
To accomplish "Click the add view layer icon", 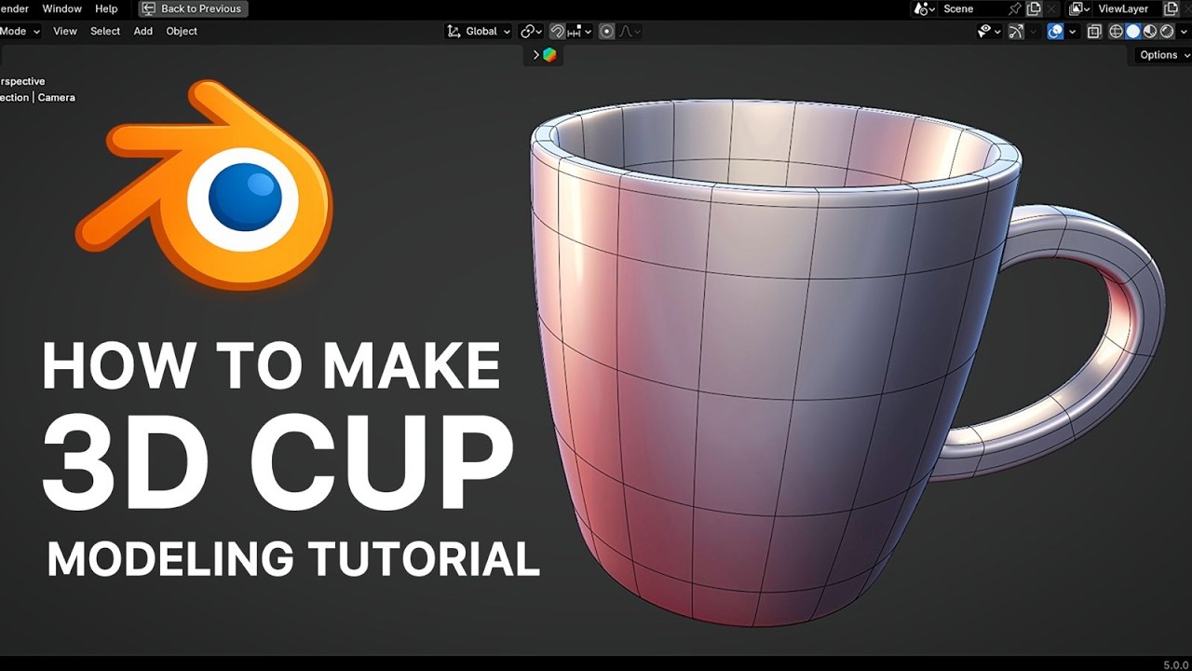I will coord(1172,8).
